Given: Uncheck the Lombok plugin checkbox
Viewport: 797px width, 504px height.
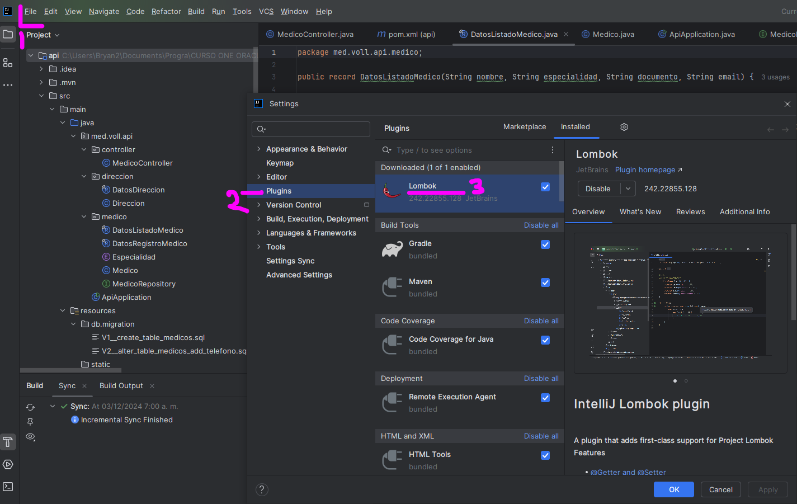Looking at the screenshot, I should click(x=545, y=187).
